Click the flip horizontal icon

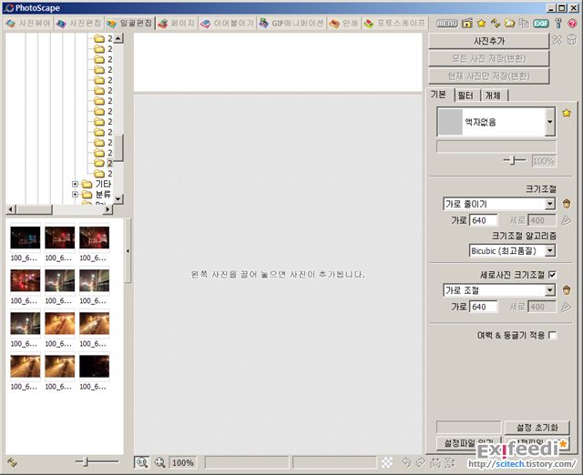435,462
